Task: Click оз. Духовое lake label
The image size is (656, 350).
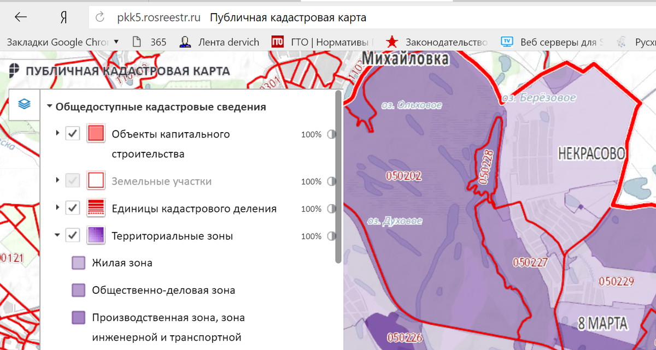Action: click(394, 222)
